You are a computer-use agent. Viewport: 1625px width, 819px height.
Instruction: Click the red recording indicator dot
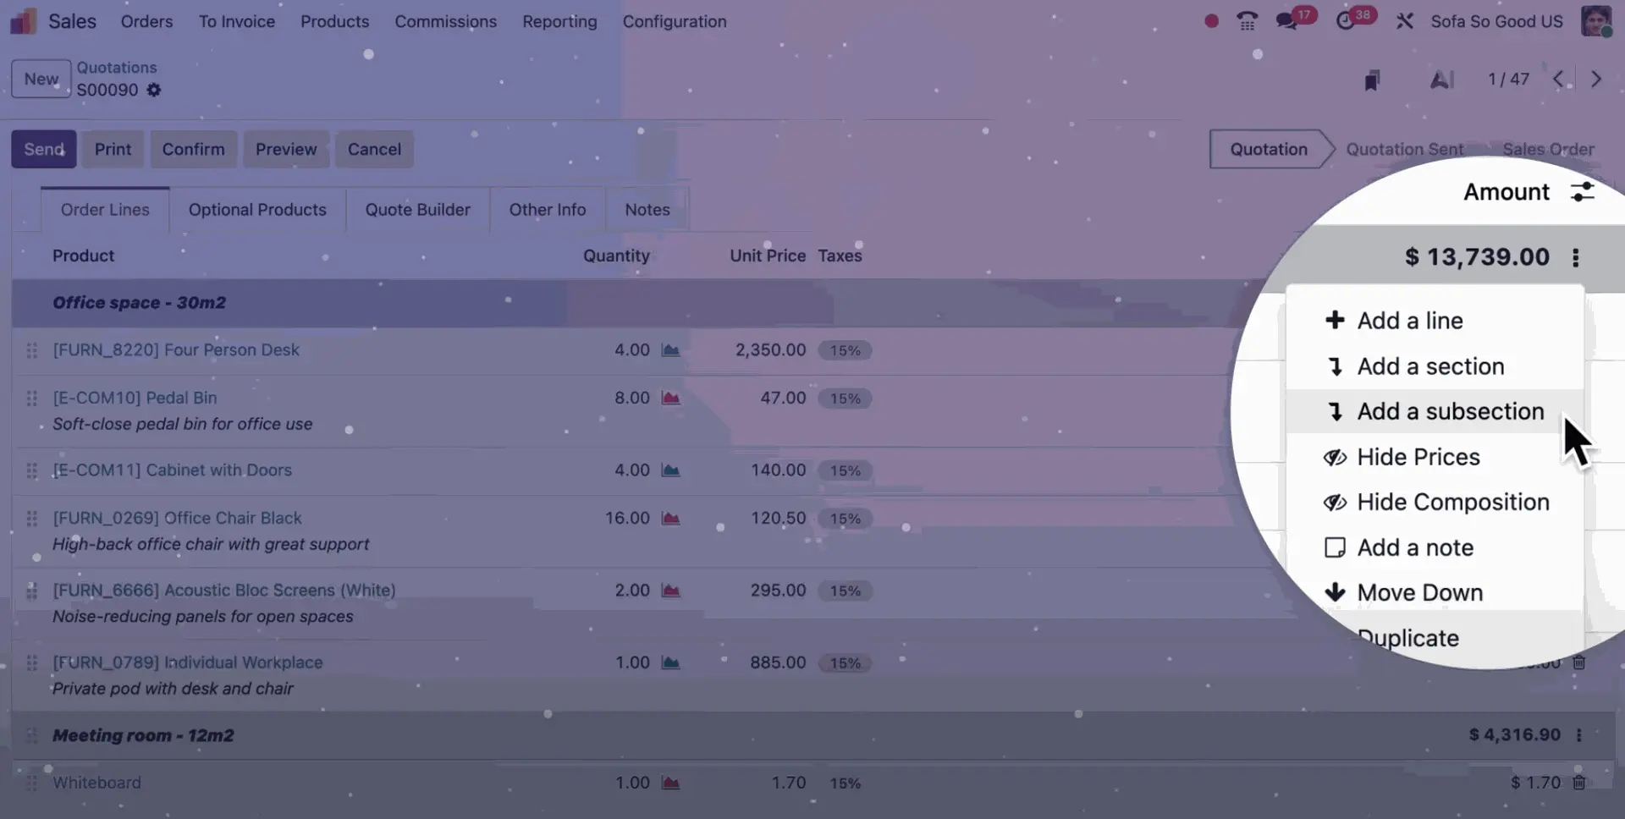point(1211,21)
